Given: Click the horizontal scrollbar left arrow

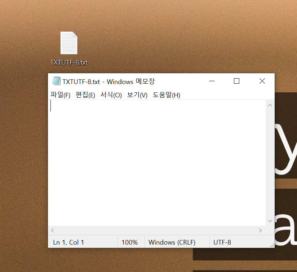Looking at the screenshot, I should click(53, 230).
